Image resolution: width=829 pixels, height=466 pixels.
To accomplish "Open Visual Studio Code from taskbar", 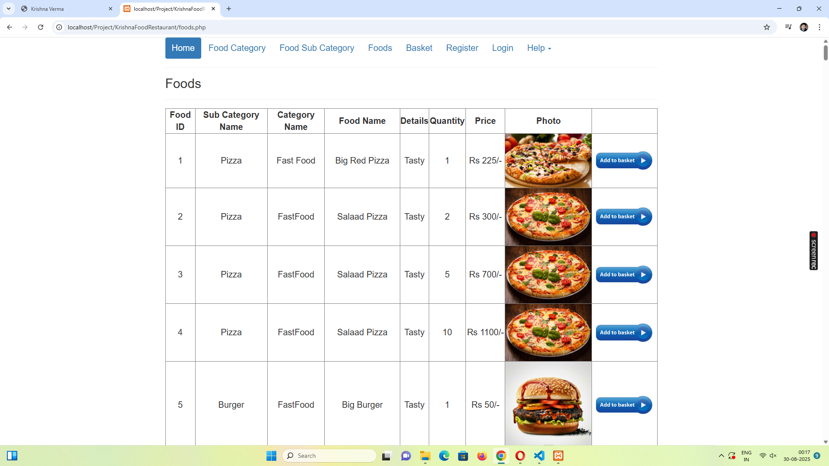I will click(539, 456).
